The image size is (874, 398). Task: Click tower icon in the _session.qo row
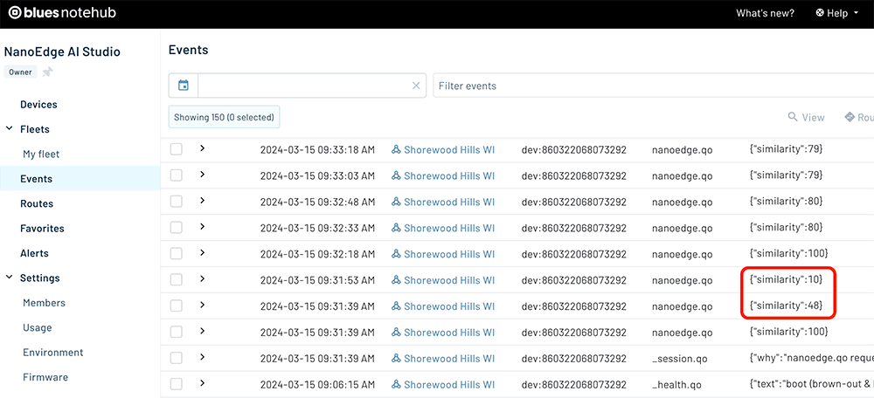(396, 359)
